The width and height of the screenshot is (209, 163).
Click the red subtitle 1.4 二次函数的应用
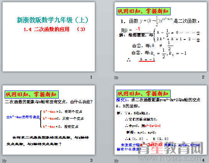tap(46, 29)
